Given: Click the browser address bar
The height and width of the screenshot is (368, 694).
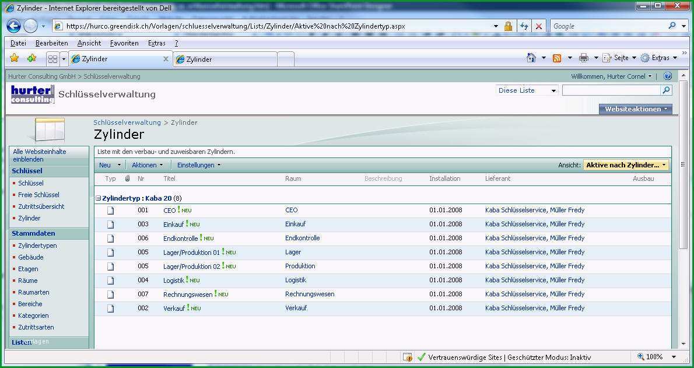Looking at the screenshot, I should [276, 26].
